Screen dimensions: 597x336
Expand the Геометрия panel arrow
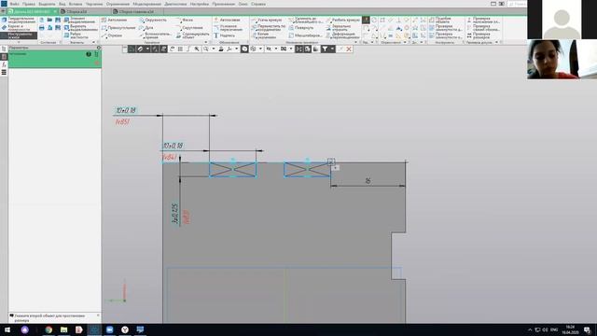206,42
